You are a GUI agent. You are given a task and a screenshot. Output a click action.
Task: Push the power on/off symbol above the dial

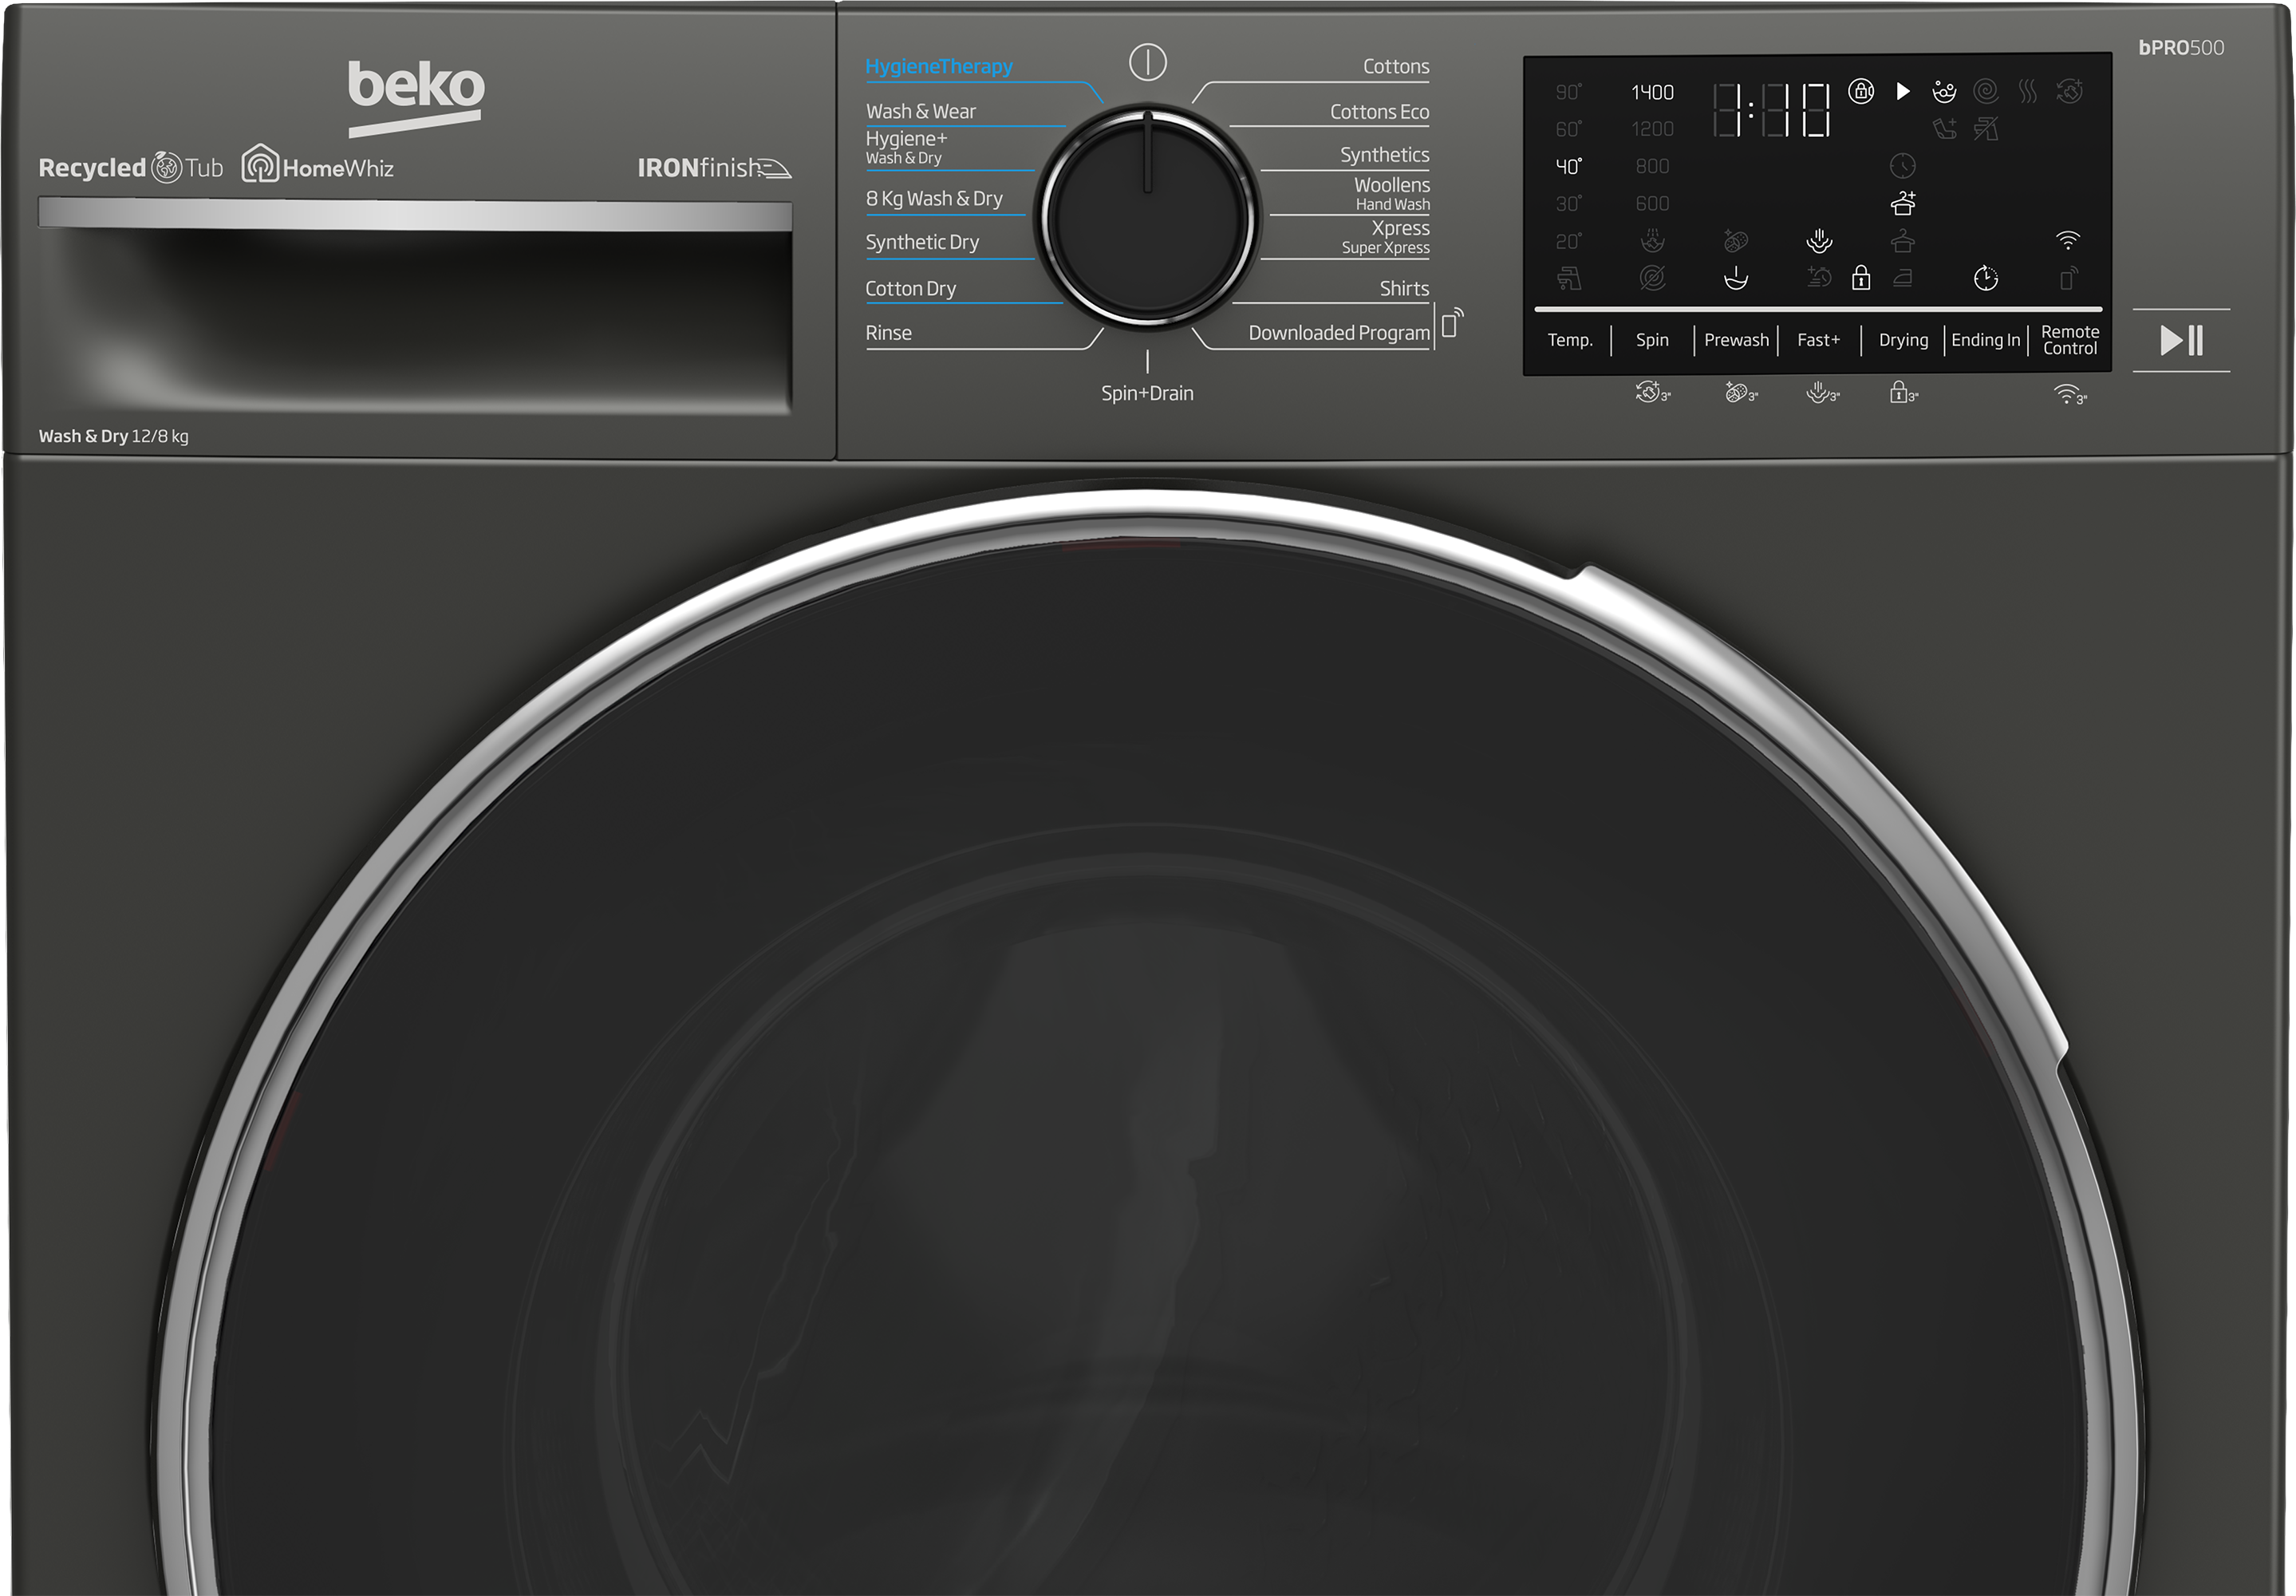pos(1147,62)
